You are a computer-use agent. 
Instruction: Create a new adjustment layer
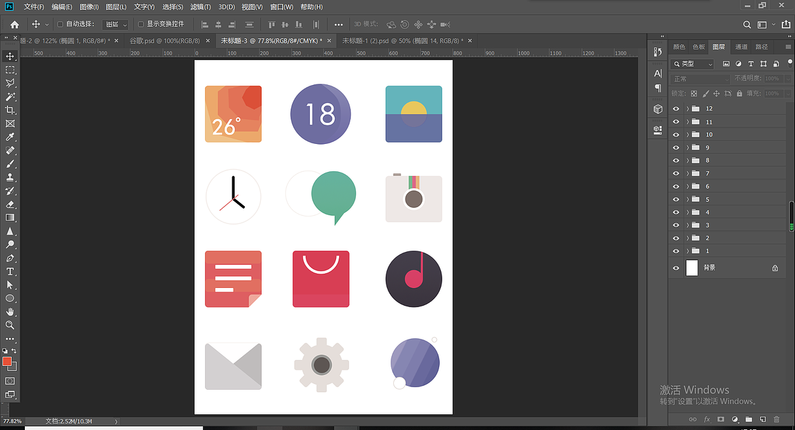735,420
